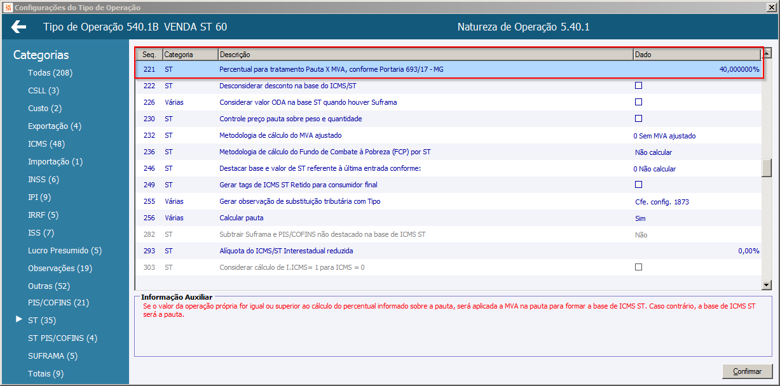Change row 246 '0 Não calcular' value
Image resolution: width=780 pixels, height=386 pixels.
(x=655, y=169)
